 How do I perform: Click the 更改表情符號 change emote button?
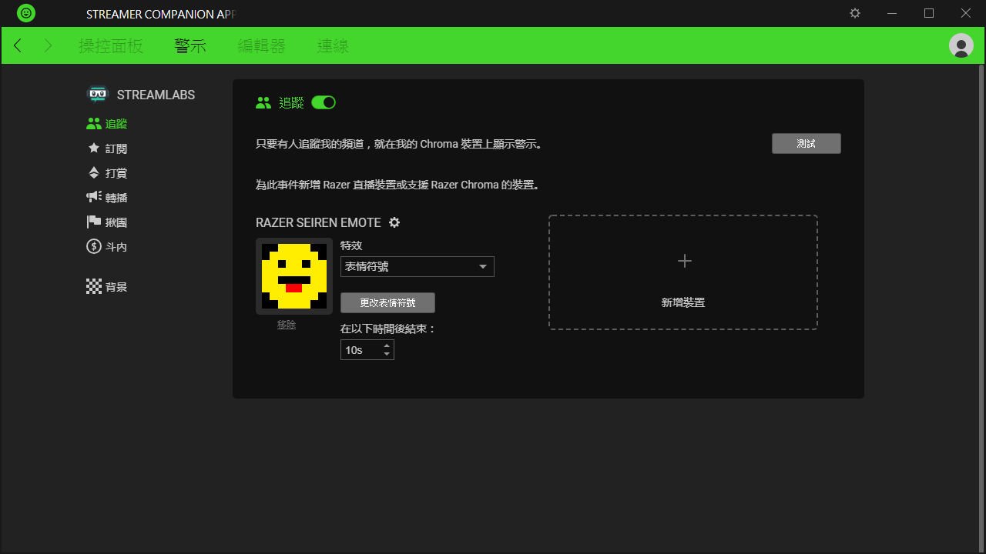coord(387,303)
